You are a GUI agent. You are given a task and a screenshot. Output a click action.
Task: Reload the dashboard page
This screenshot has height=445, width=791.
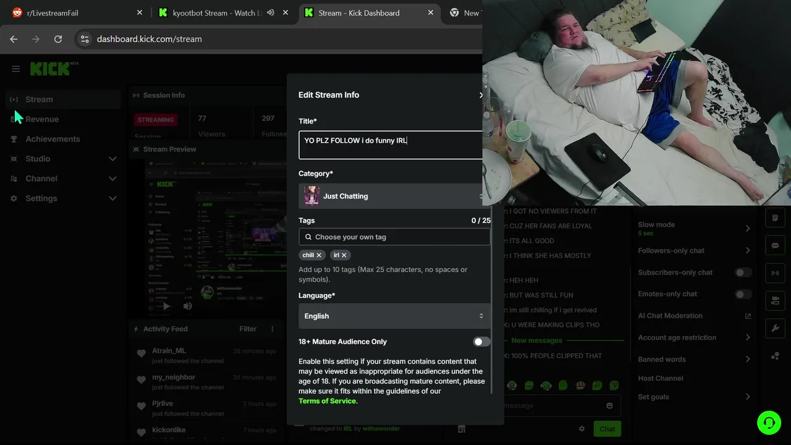click(x=58, y=39)
